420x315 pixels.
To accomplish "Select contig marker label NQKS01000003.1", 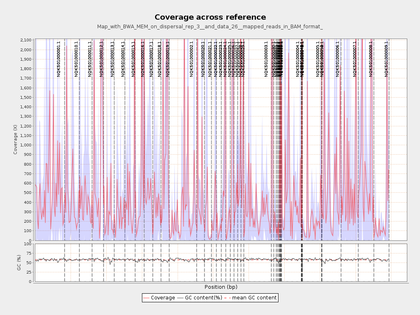I will tap(266, 59).
